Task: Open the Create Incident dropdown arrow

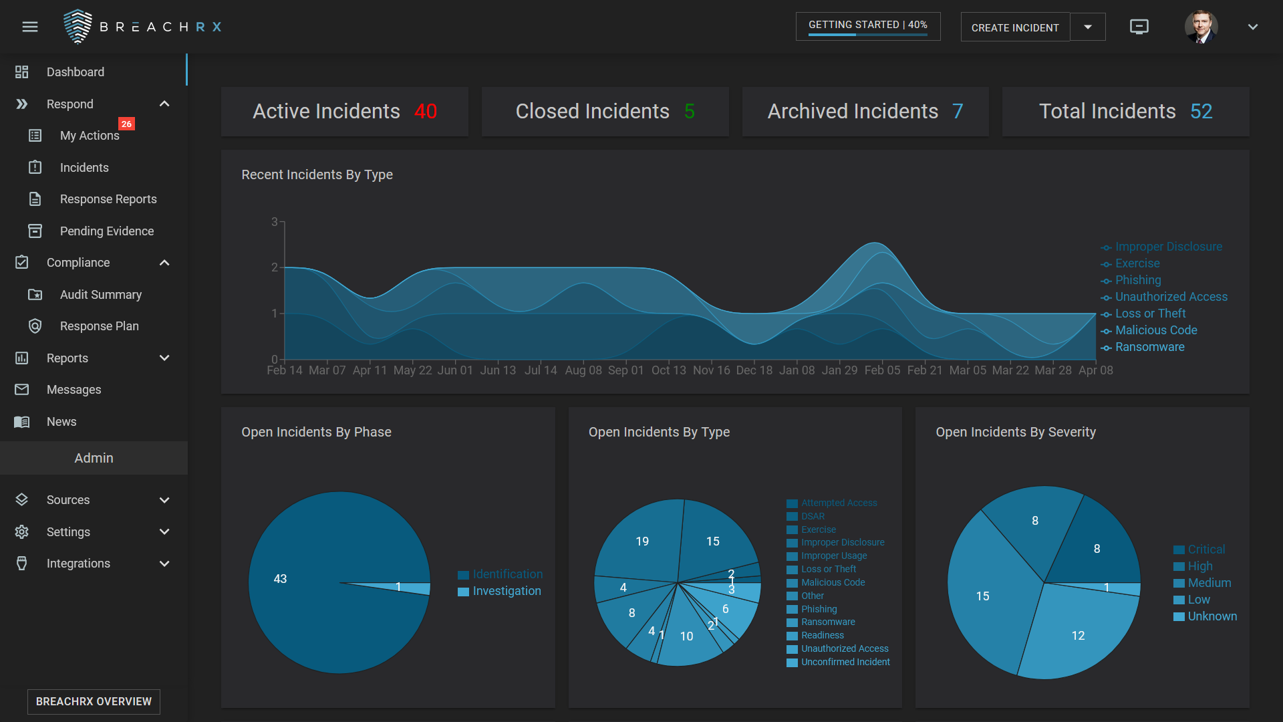Action: pos(1088,27)
